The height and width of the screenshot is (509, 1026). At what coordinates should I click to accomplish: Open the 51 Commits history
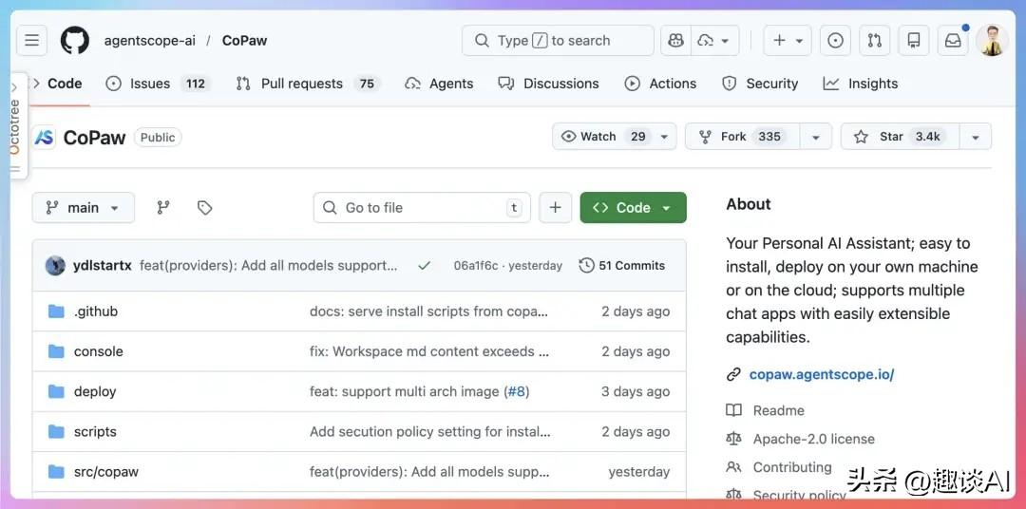(622, 266)
